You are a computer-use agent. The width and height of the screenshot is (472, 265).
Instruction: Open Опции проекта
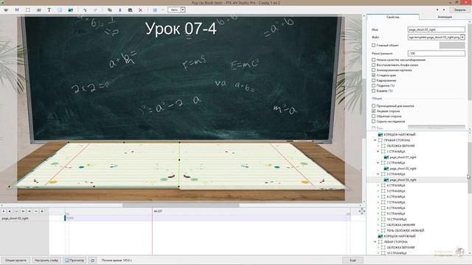(x=15, y=261)
